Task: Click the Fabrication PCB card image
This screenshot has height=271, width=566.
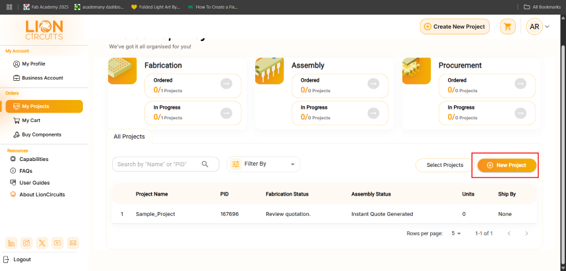Action: click(x=123, y=71)
